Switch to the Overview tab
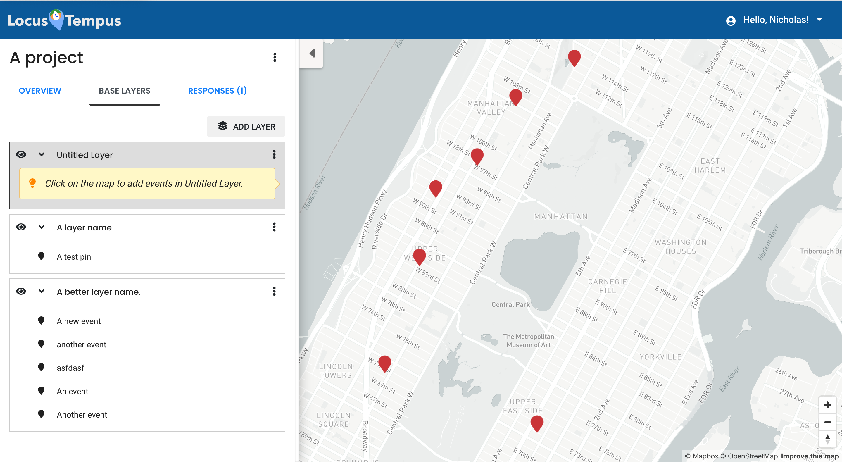 40,91
